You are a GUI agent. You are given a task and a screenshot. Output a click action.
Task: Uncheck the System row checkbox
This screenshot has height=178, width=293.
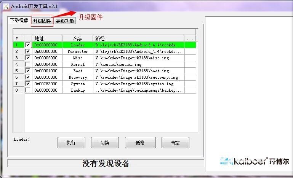28,84
